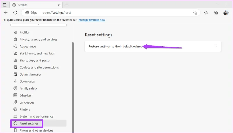Click the Privacy lock icon
The height and width of the screenshot is (133, 233).
[x=15, y=39]
